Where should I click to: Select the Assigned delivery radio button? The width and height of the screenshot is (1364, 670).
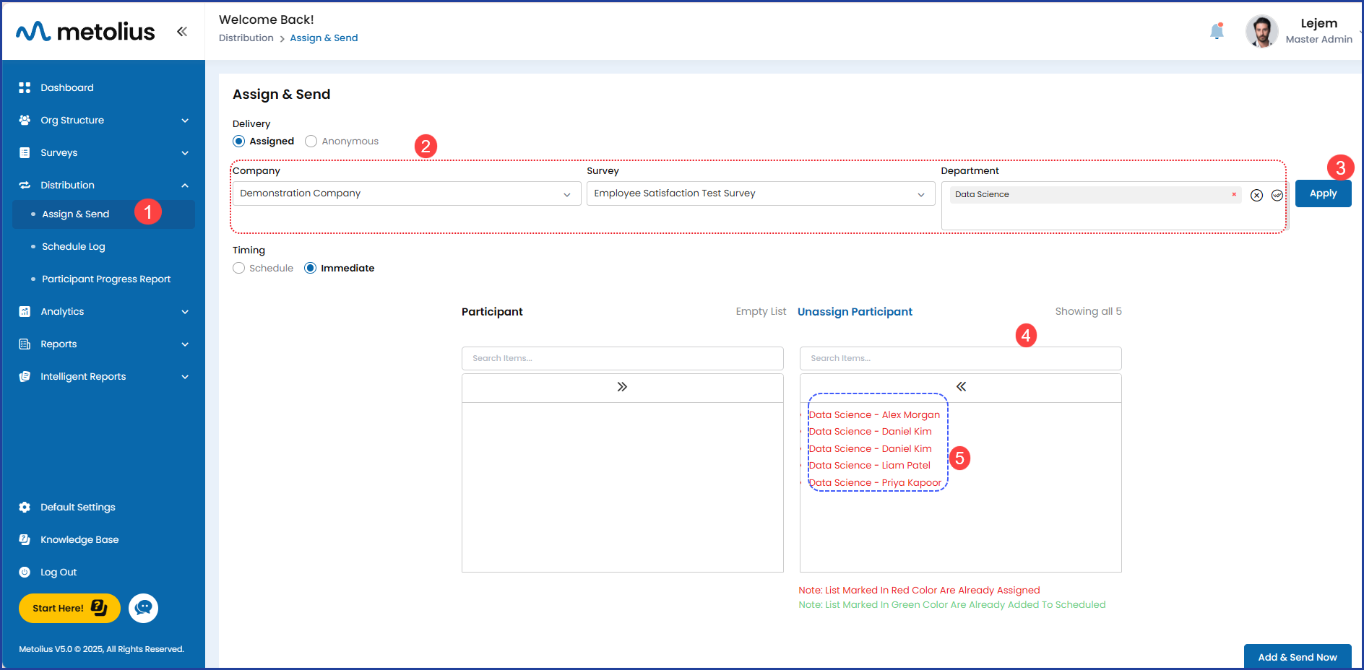point(239,142)
